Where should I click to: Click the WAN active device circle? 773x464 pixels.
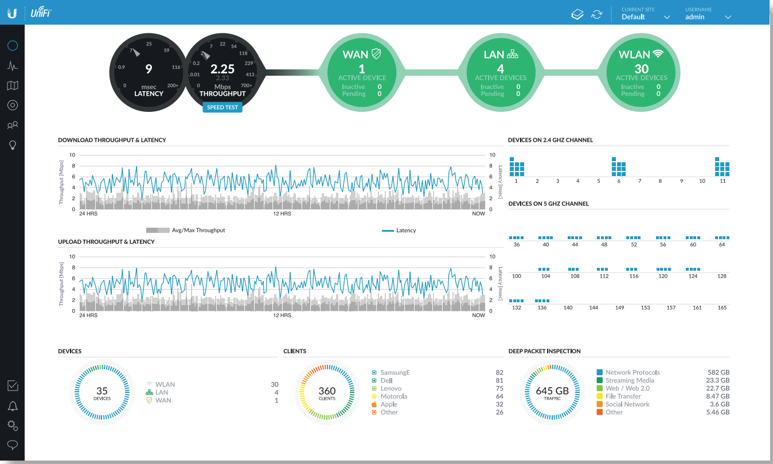(x=361, y=72)
